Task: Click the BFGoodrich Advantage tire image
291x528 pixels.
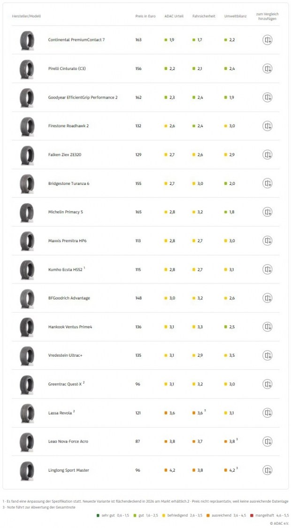Action: pos(27,298)
